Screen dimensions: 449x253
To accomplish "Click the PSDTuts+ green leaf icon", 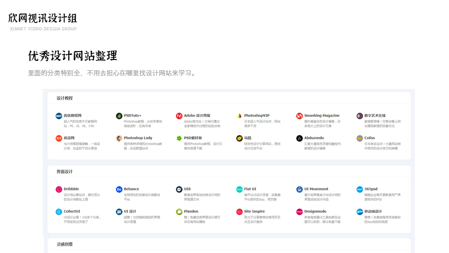I will (119, 116).
